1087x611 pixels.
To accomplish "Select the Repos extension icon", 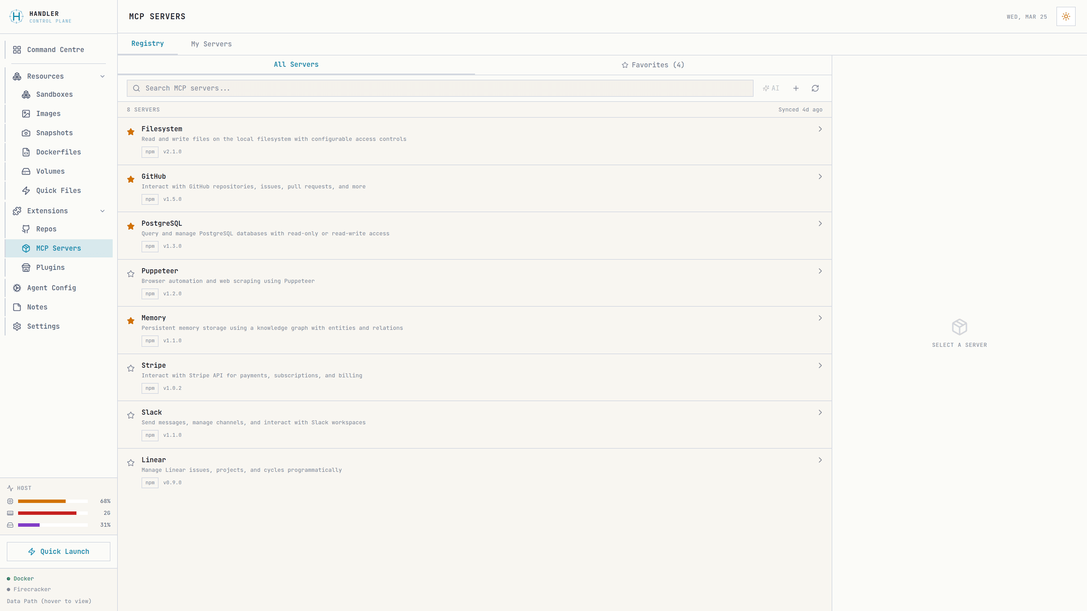I will tap(26, 229).
